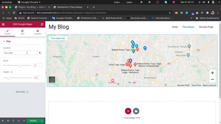
Task: Click View larger map link
Action: [58, 38]
